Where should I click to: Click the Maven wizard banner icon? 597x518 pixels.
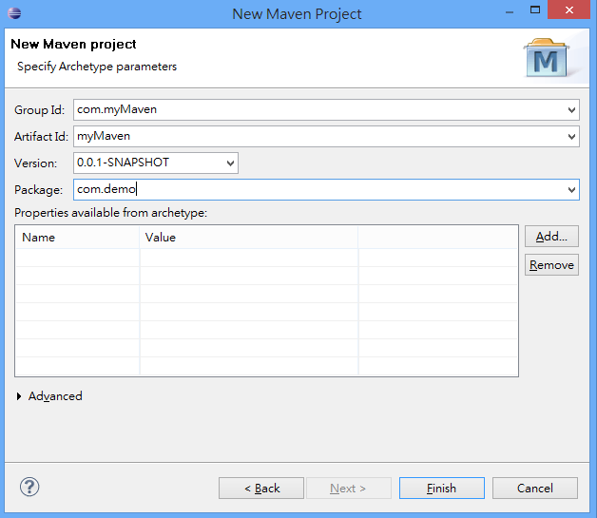pyautogui.click(x=549, y=57)
